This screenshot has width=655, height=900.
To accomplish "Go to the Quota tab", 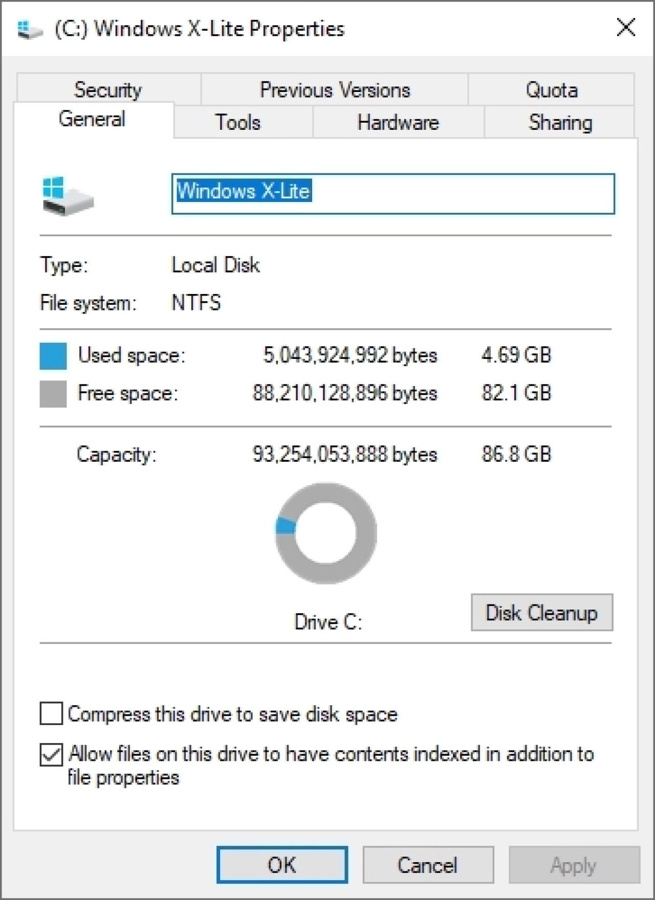I will tap(552, 89).
